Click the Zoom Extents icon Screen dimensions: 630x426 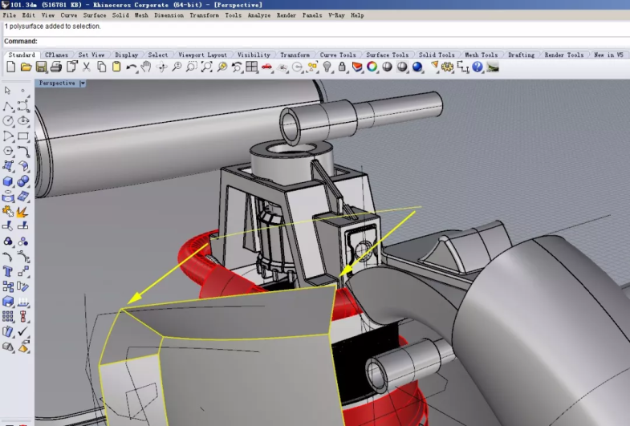click(206, 67)
